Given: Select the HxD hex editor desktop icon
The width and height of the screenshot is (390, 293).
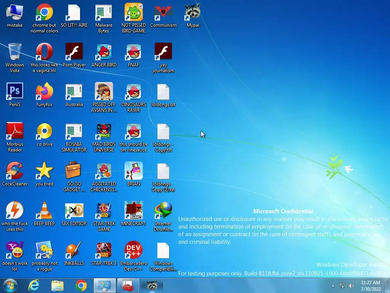Looking at the screenshot, I should click(x=74, y=211).
